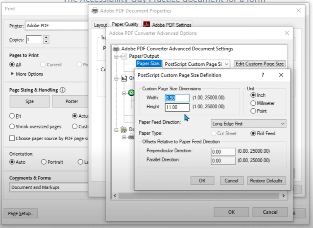
Task: Select Auto orientation radio button
Action: [12, 162]
